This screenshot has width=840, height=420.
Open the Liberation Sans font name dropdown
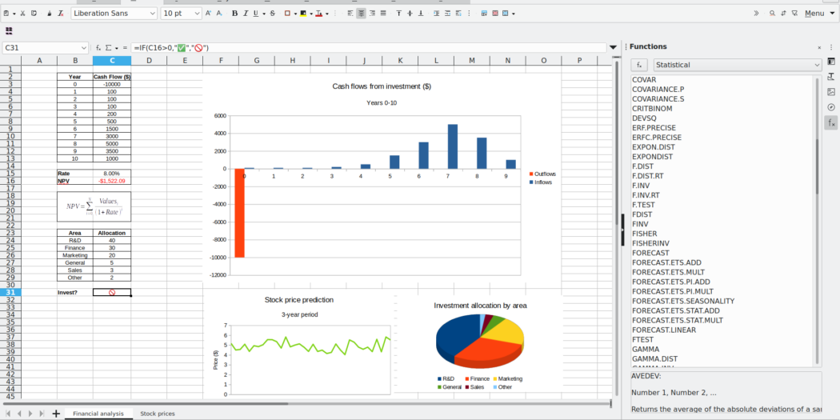pos(153,14)
